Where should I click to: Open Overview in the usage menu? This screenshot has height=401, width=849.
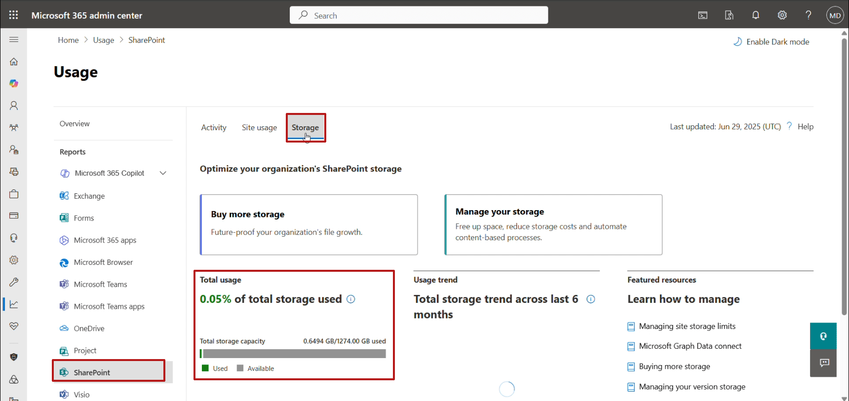(x=75, y=124)
